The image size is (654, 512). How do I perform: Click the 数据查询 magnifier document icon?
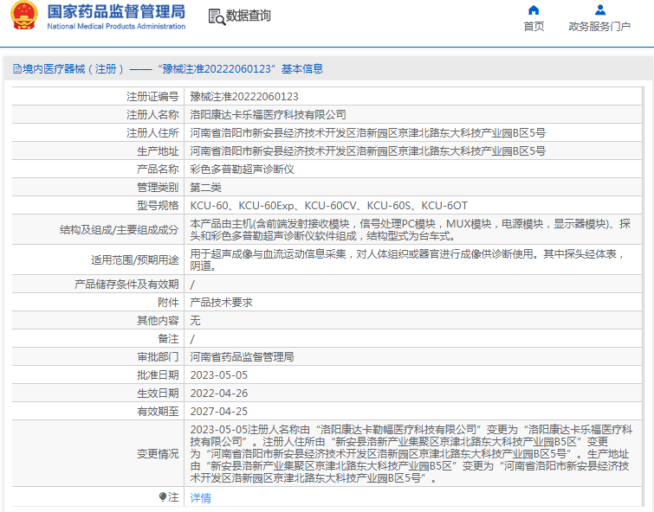click(x=216, y=16)
